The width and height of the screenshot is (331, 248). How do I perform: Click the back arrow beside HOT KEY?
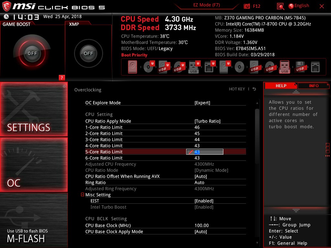(254, 89)
